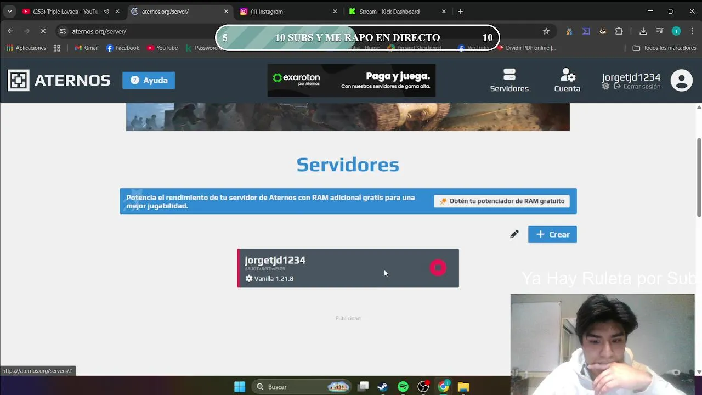Open the Gmail bookmark
This screenshot has width=702, height=395.
click(86, 48)
